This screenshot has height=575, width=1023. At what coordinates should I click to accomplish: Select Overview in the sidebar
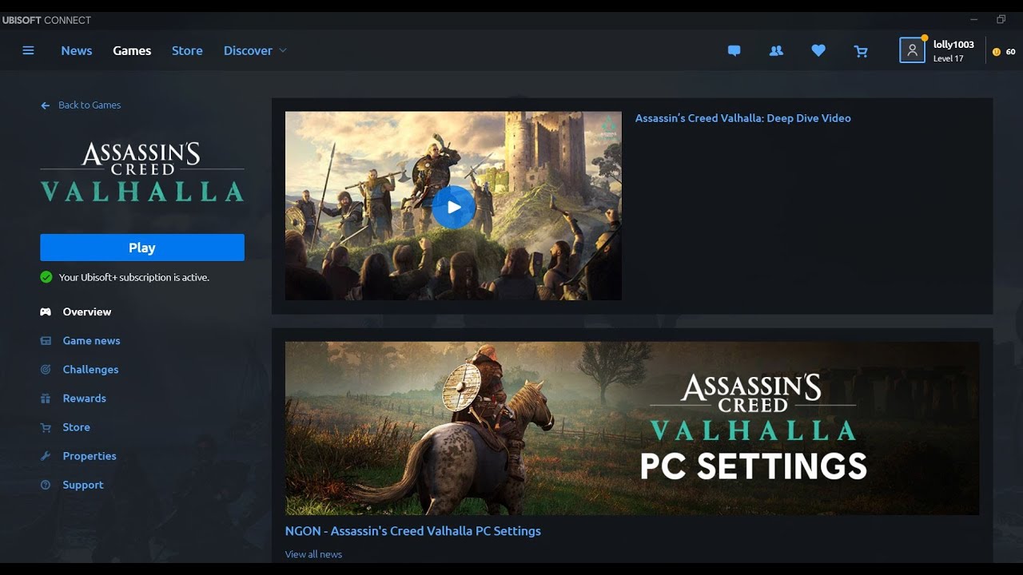point(87,311)
